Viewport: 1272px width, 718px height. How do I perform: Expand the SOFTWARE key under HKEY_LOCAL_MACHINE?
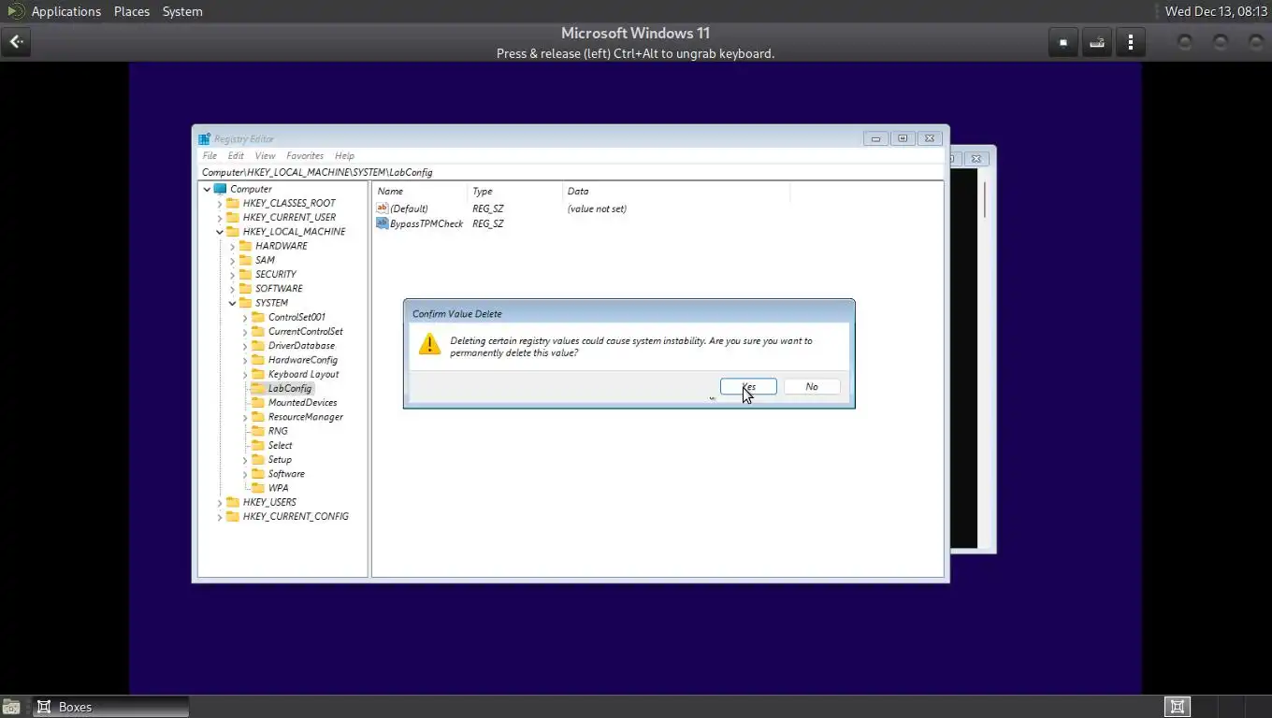pos(232,289)
